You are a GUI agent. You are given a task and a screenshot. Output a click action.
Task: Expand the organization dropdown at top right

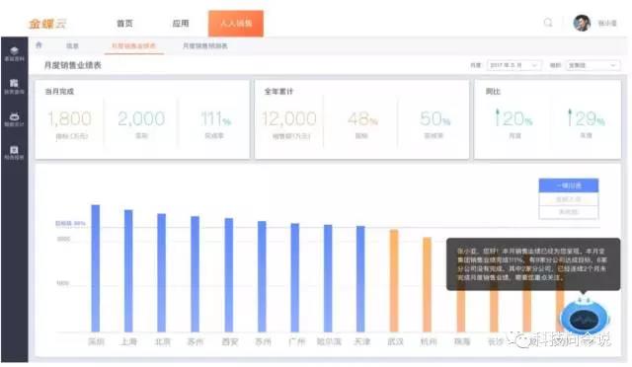(592, 65)
